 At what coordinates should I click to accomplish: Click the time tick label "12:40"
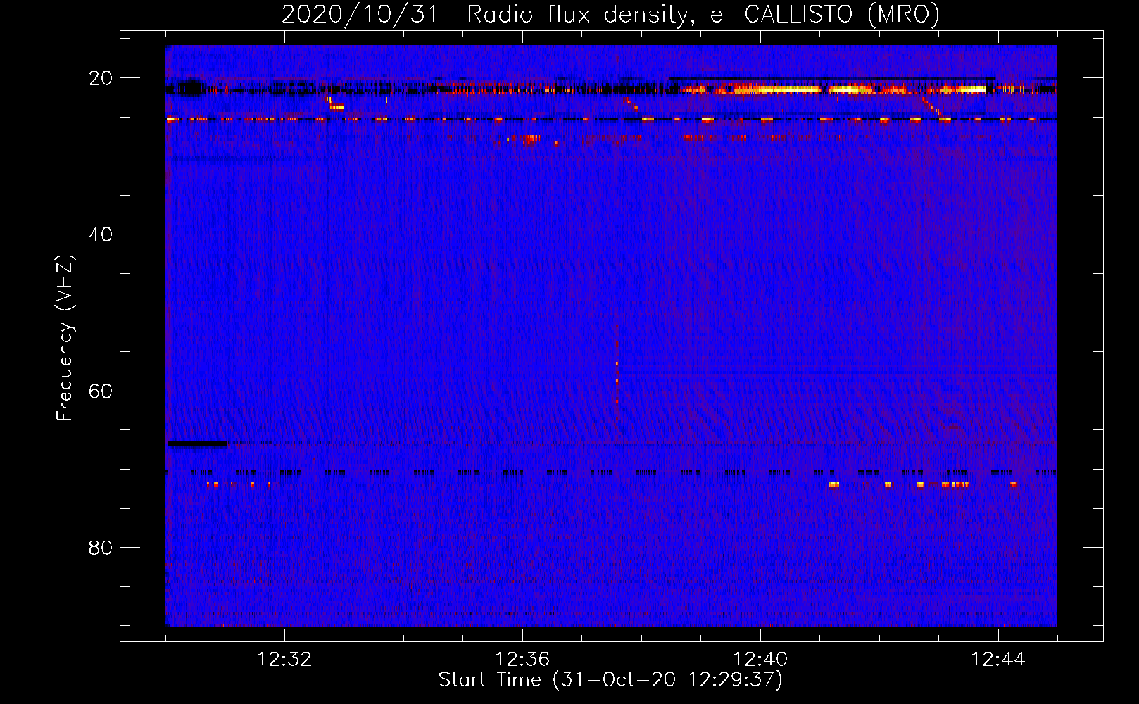pyautogui.click(x=760, y=660)
